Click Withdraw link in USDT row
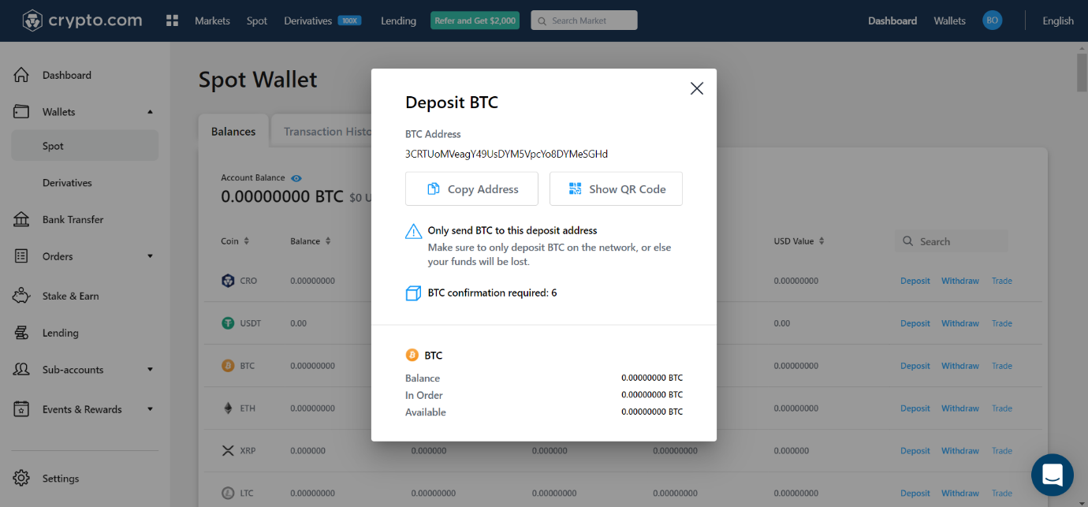This screenshot has height=507, width=1088. tap(960, 323)
